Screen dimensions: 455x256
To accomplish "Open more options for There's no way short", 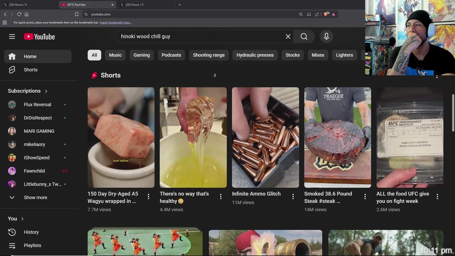I will click(221, 196).
